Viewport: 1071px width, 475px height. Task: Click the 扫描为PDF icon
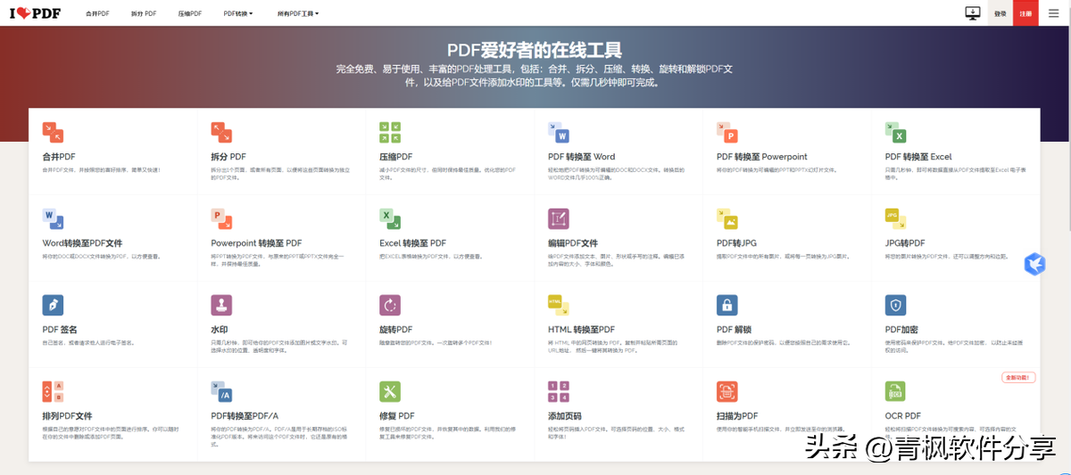727,391
